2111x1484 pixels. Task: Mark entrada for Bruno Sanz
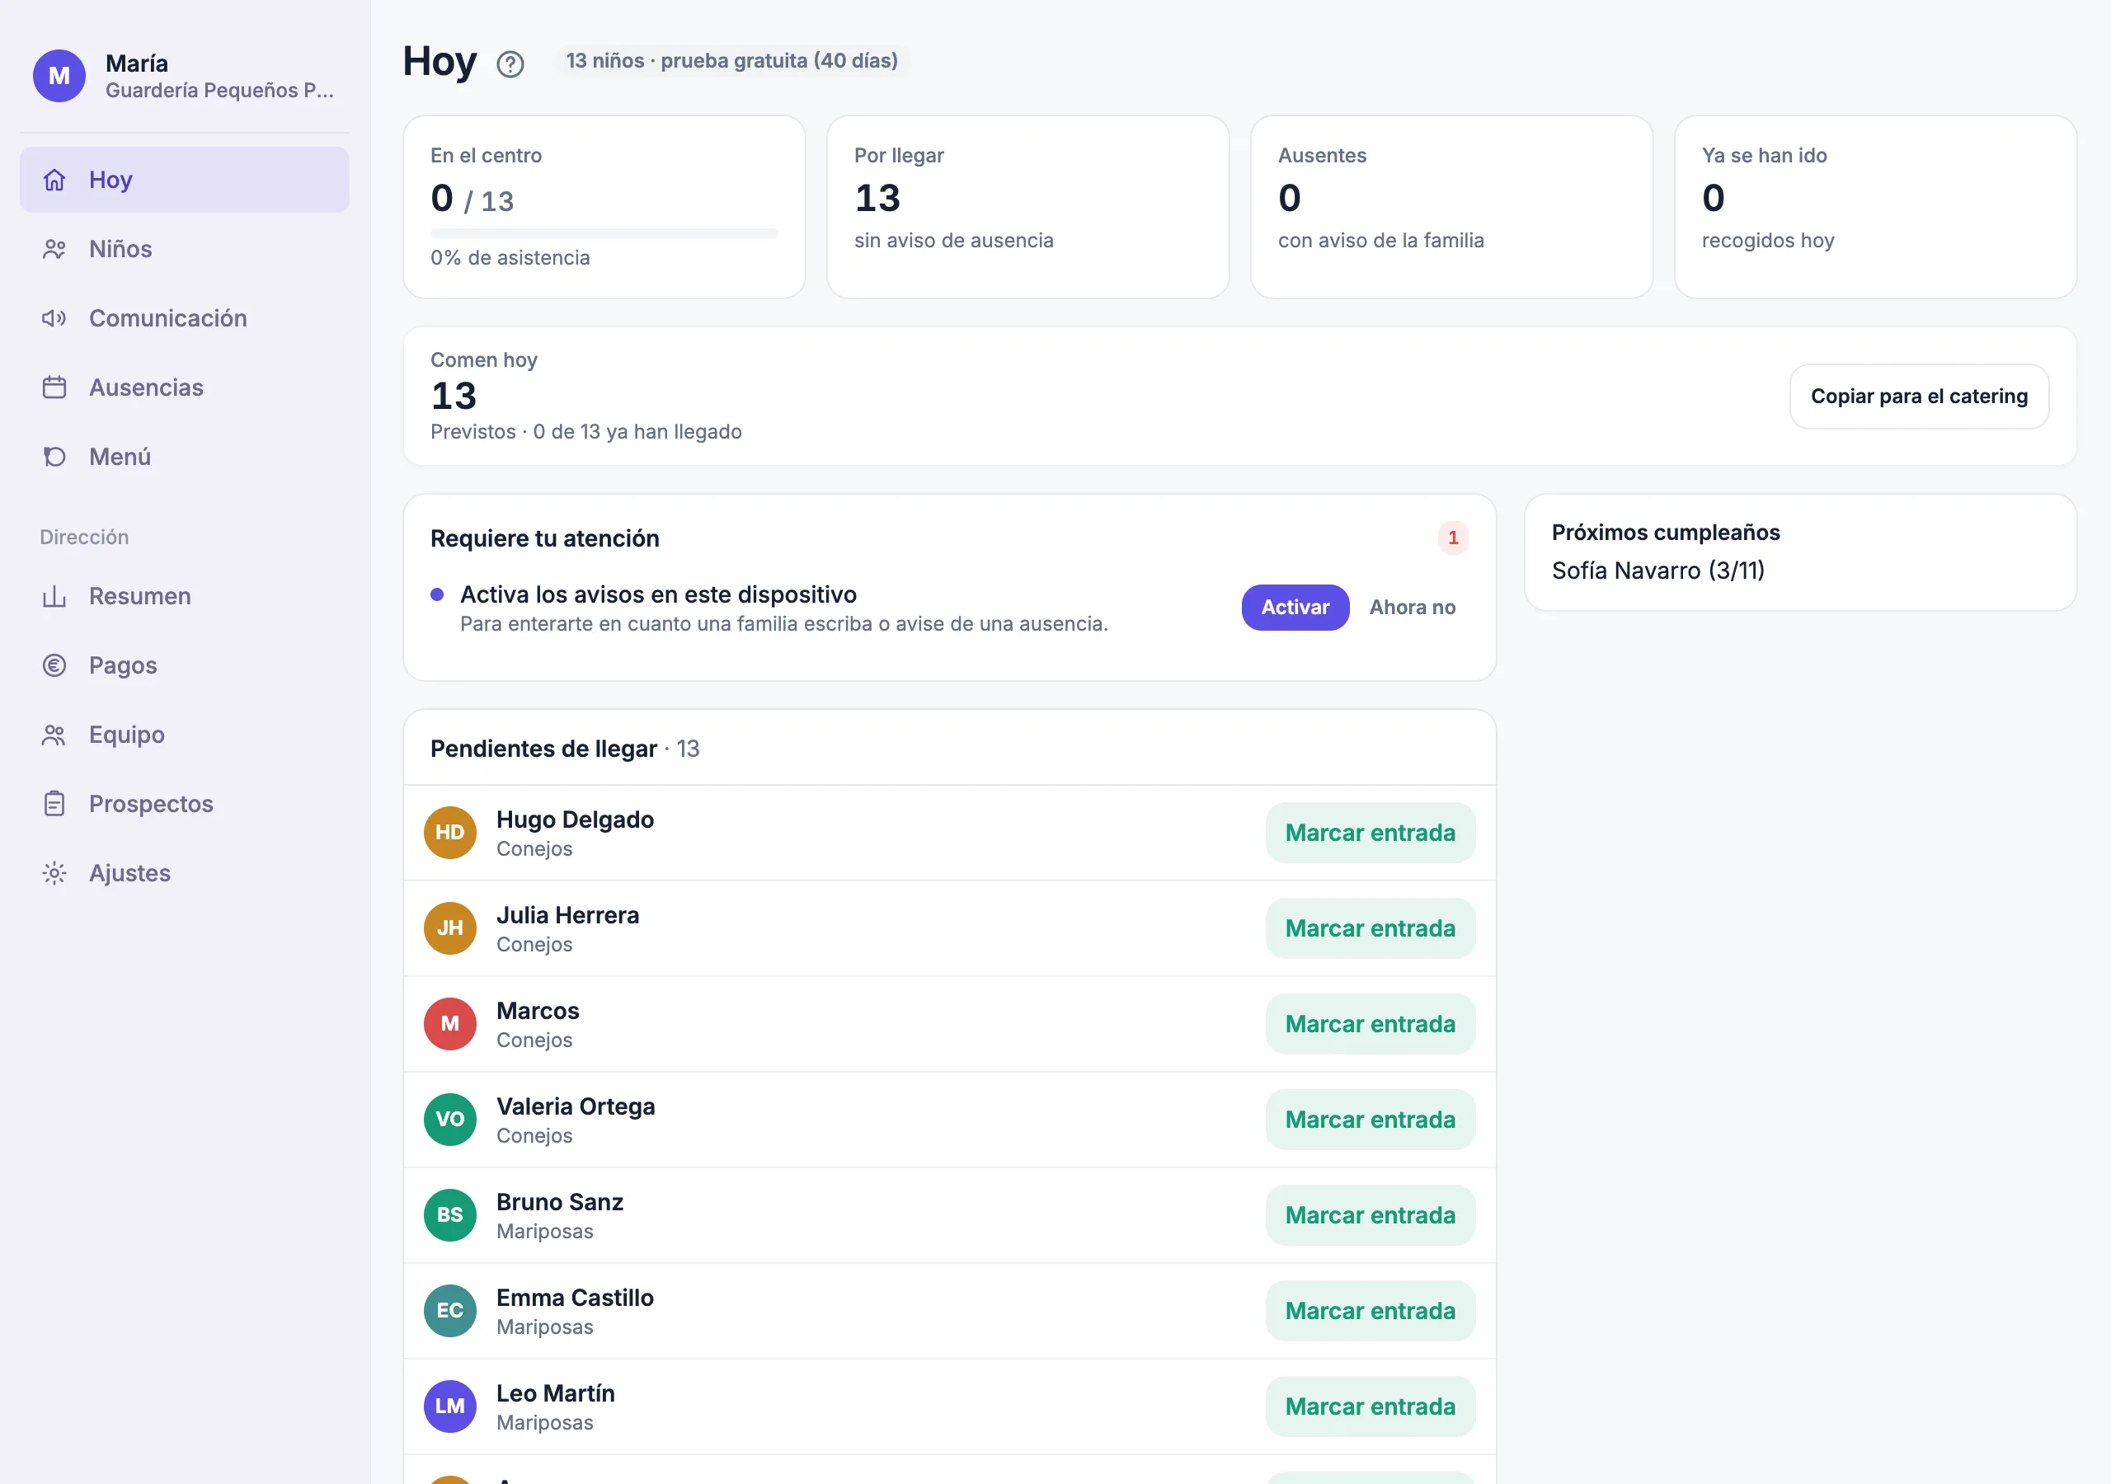[1369, 1215]
